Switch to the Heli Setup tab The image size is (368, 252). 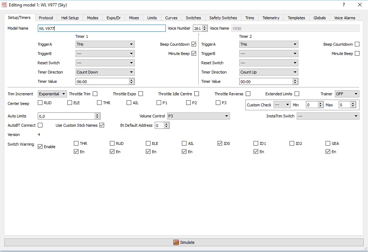70,18
